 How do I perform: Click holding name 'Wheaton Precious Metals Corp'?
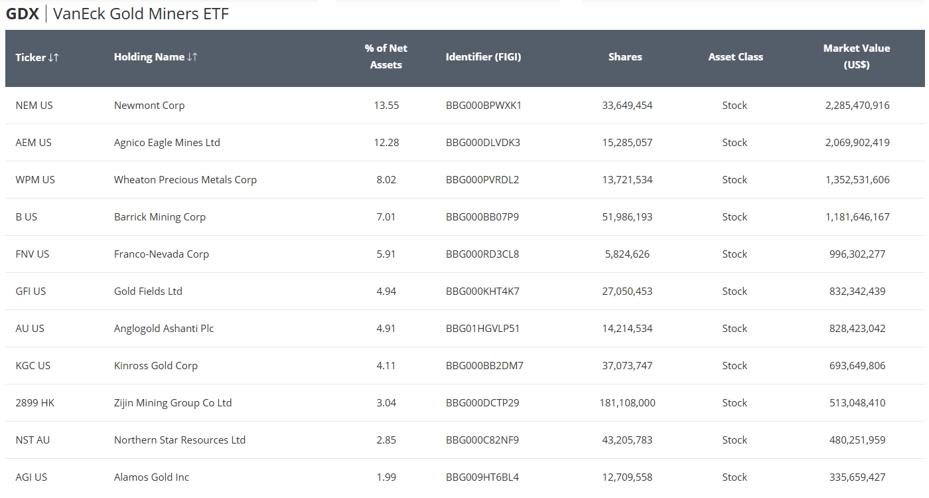185,180
